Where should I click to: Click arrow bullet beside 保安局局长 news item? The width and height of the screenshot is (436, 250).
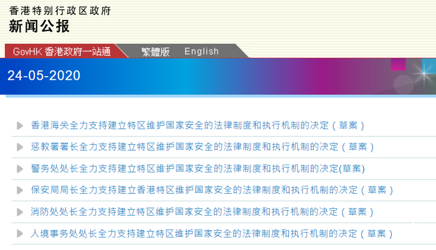point(20,190)
